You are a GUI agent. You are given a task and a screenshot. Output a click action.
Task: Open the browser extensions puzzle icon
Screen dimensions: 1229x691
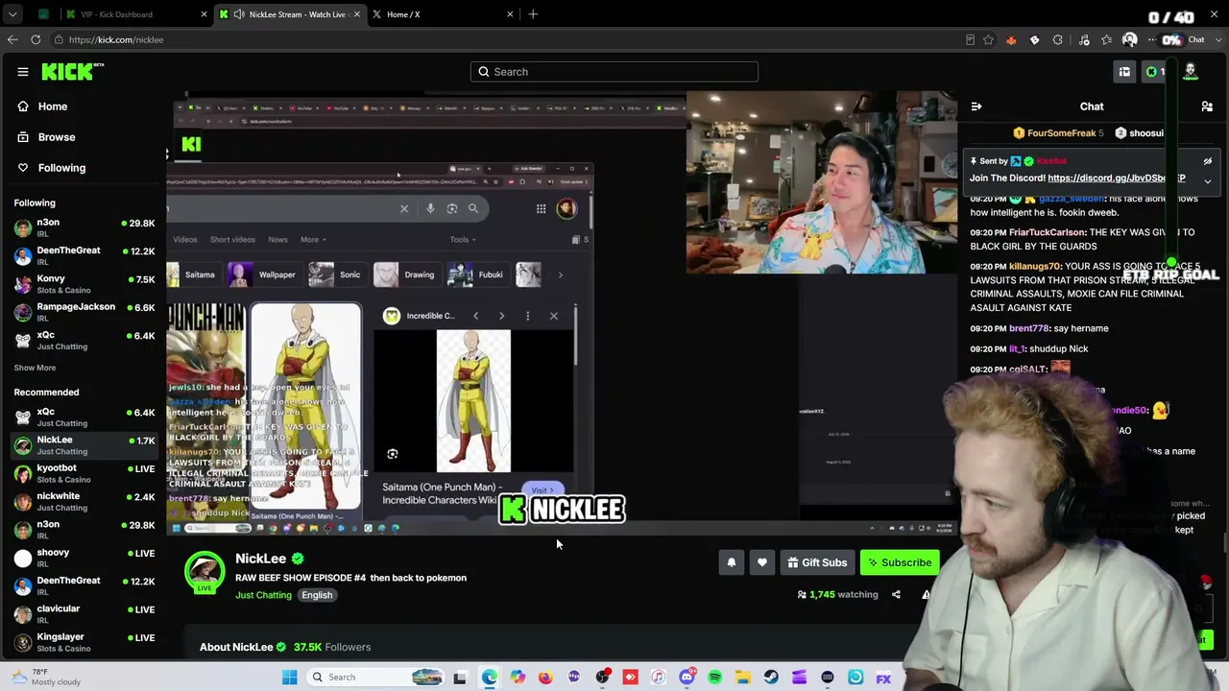pos(1058,39)
